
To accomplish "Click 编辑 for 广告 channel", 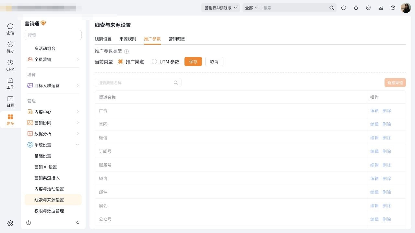I will [x=374, y=111].
